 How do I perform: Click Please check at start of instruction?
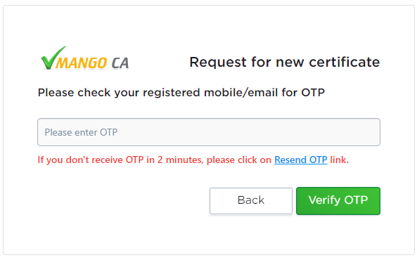pos(74,93)
